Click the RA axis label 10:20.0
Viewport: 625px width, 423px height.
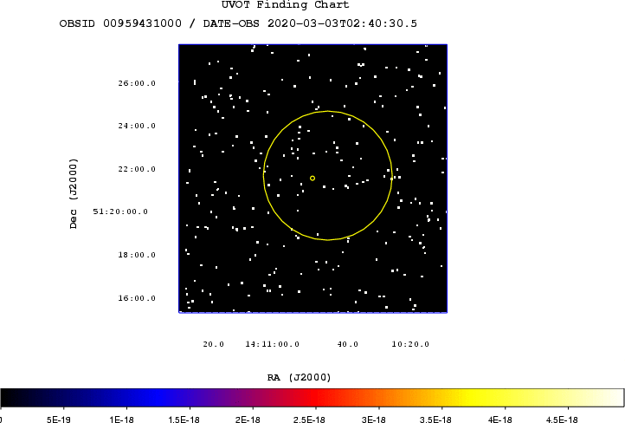pos(410,344)
